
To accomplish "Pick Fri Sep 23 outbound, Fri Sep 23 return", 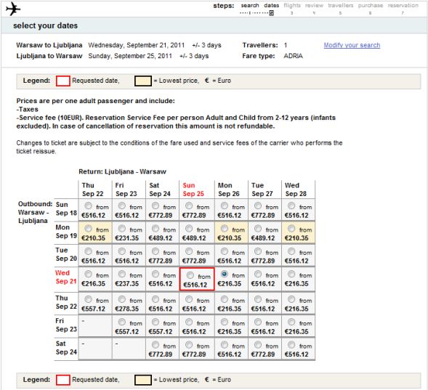I will [122, 322].
